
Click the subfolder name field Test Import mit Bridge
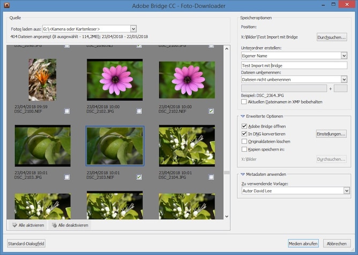click(294, 65)
